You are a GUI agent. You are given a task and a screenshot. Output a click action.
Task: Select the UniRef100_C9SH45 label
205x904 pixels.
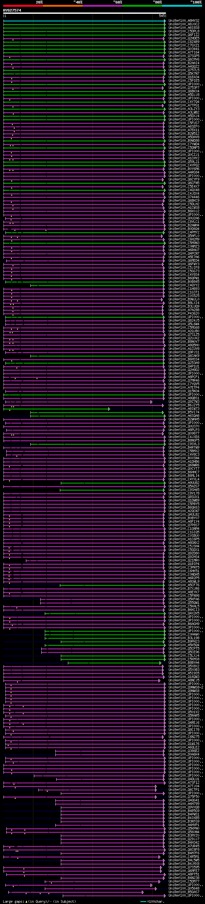click(x=184, y=490)
